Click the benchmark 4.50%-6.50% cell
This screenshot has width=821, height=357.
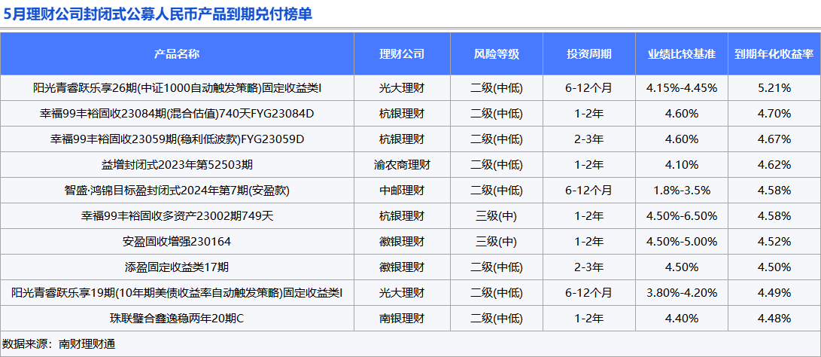(682, 216)
